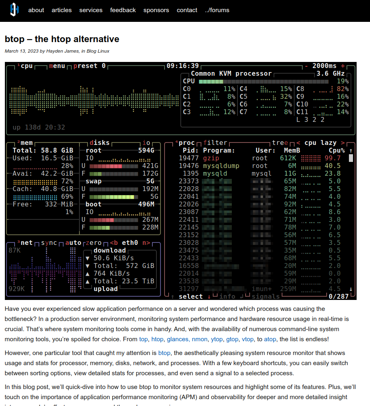Click the btop article title heading
This screenshot has height=406, width=370.
tap(62, 39)
